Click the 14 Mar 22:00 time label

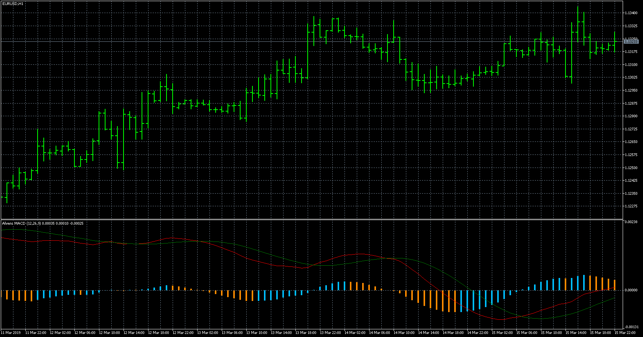tap(478, 333)
